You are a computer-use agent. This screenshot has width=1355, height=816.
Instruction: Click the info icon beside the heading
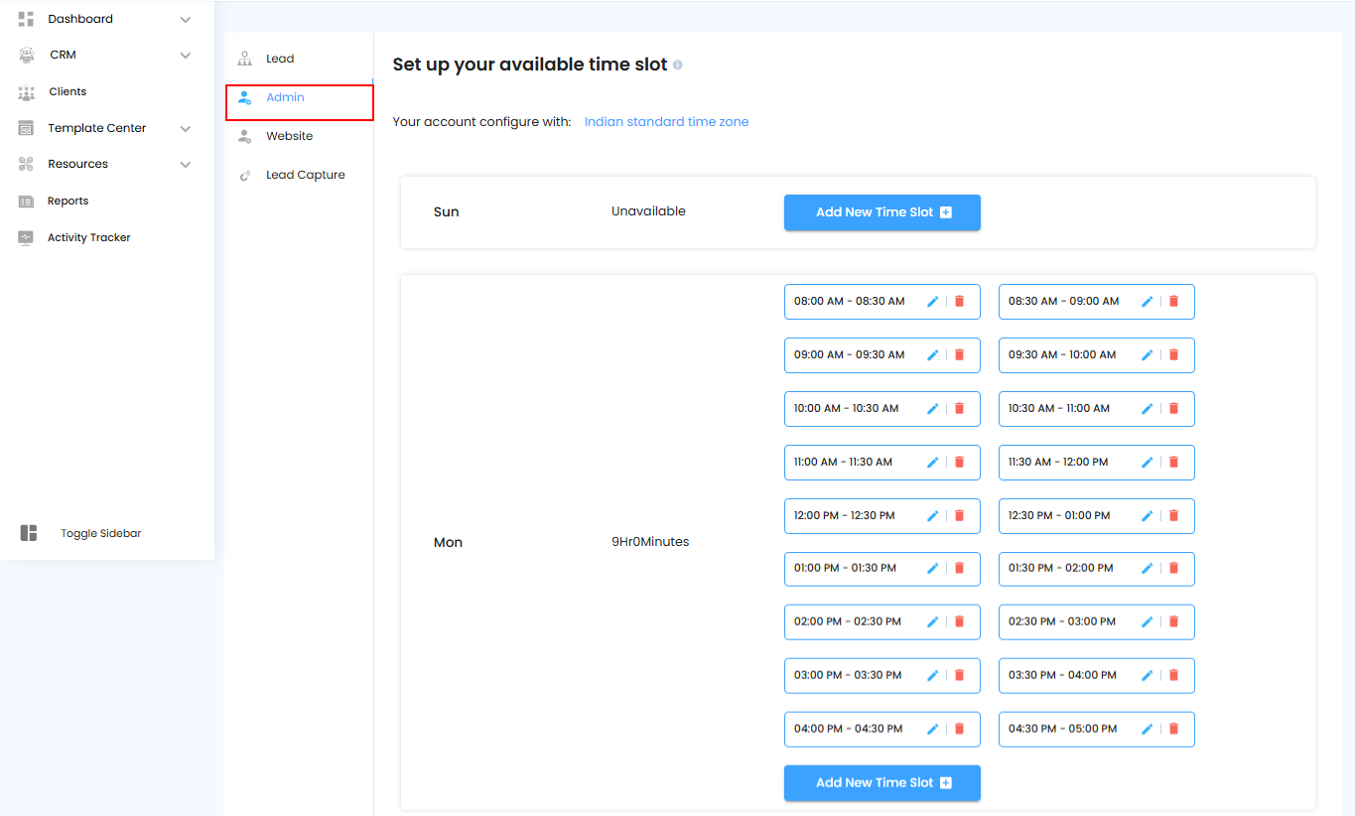click(678, 66)
